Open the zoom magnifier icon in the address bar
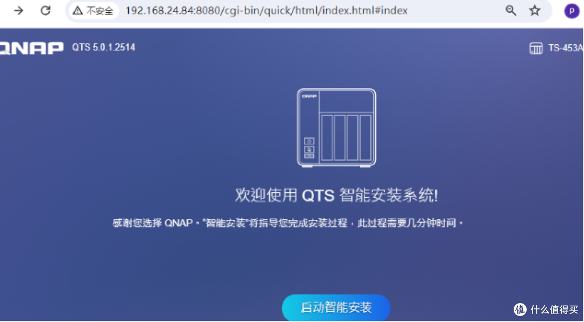The image size is (584, 322). tap(510, 10)
